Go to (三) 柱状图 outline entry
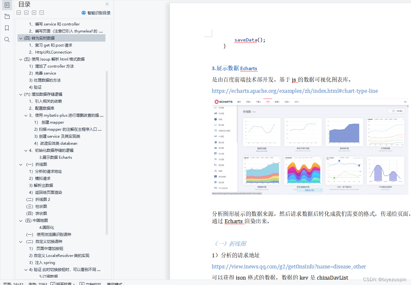Viewport: 411px width, 285px height. (x=36, y=207)
